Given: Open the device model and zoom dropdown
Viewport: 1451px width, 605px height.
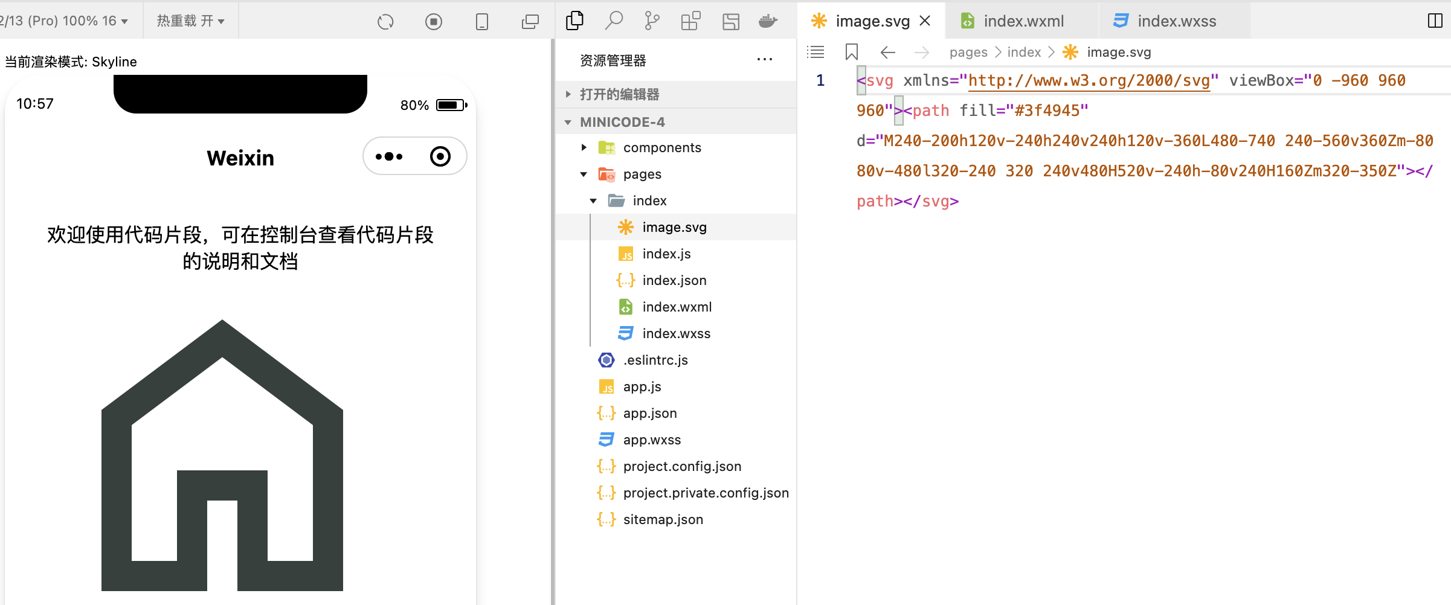Looking at the screenshot, I should (x=64, y=21).
